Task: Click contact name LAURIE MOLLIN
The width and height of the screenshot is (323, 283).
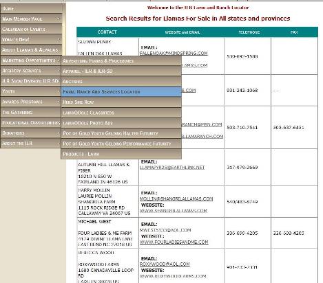Action: [95, 196]
